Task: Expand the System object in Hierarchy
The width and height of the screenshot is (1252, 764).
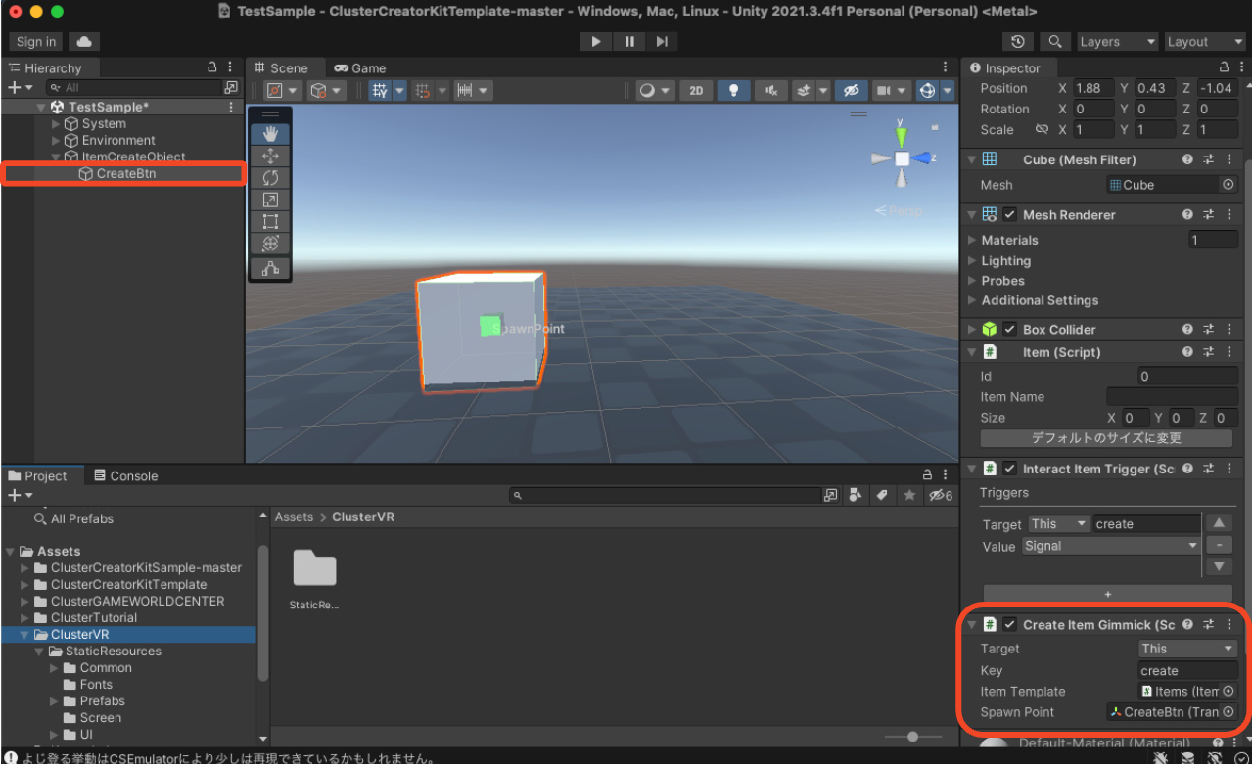Action: tap(56, 124)
